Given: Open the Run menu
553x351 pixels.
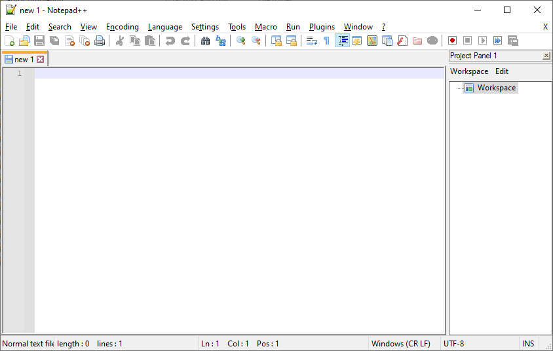Looking at the screenshot, I should tap(293, 27).
